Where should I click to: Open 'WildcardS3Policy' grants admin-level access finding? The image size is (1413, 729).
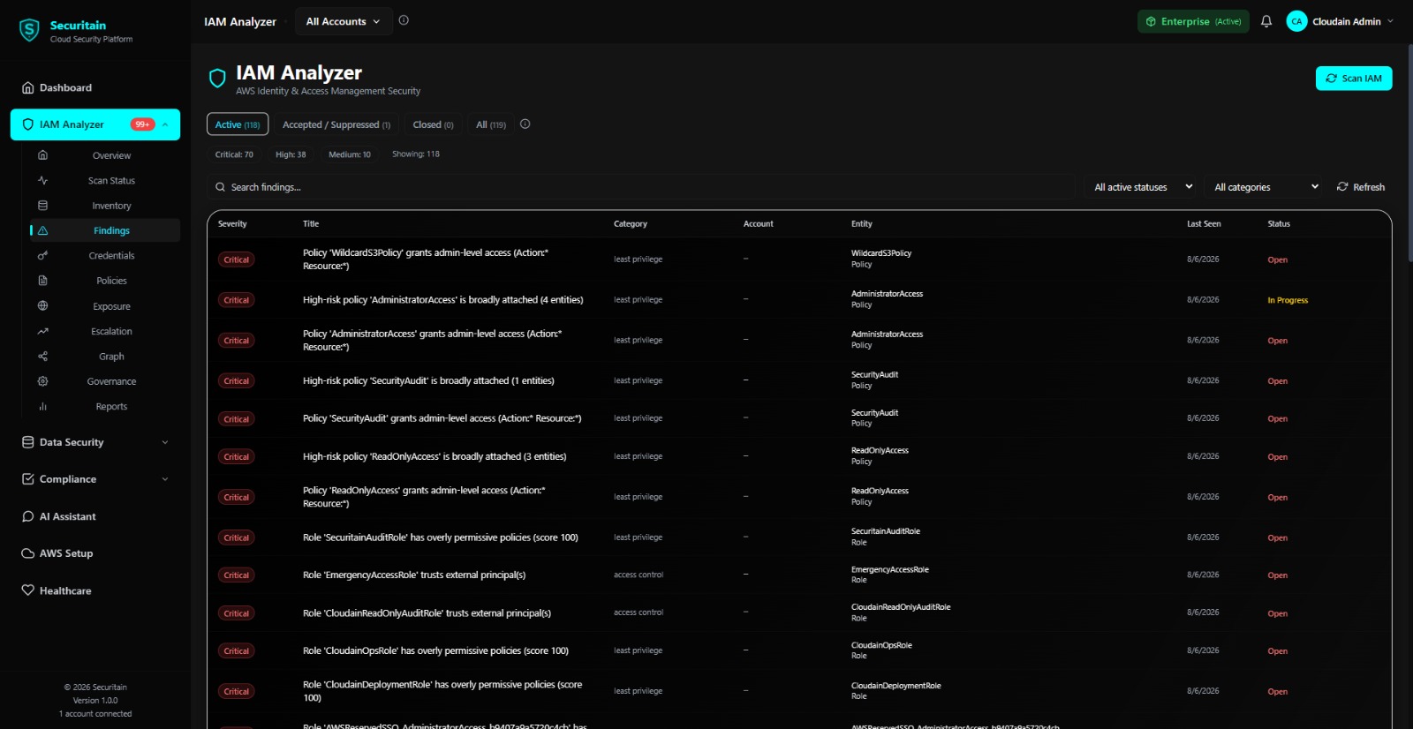tap(426, 259)
